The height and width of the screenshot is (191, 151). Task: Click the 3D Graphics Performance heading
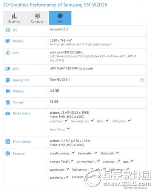55,5
